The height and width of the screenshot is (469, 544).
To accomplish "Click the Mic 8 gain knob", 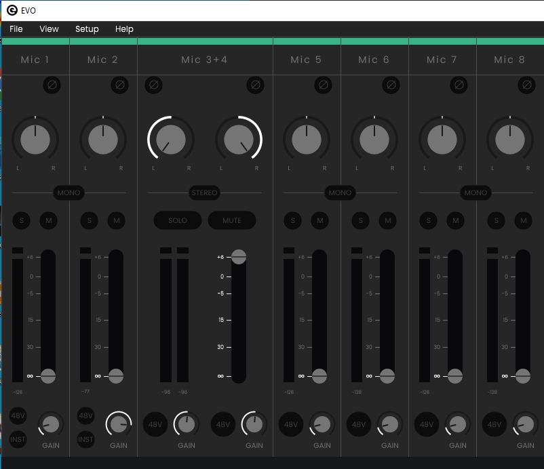I will tap(526, 424).
